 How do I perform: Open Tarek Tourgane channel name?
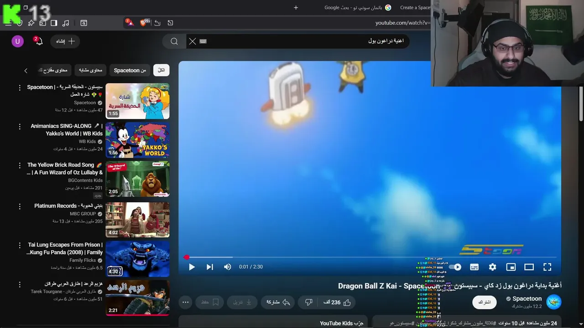coord(63,292)
